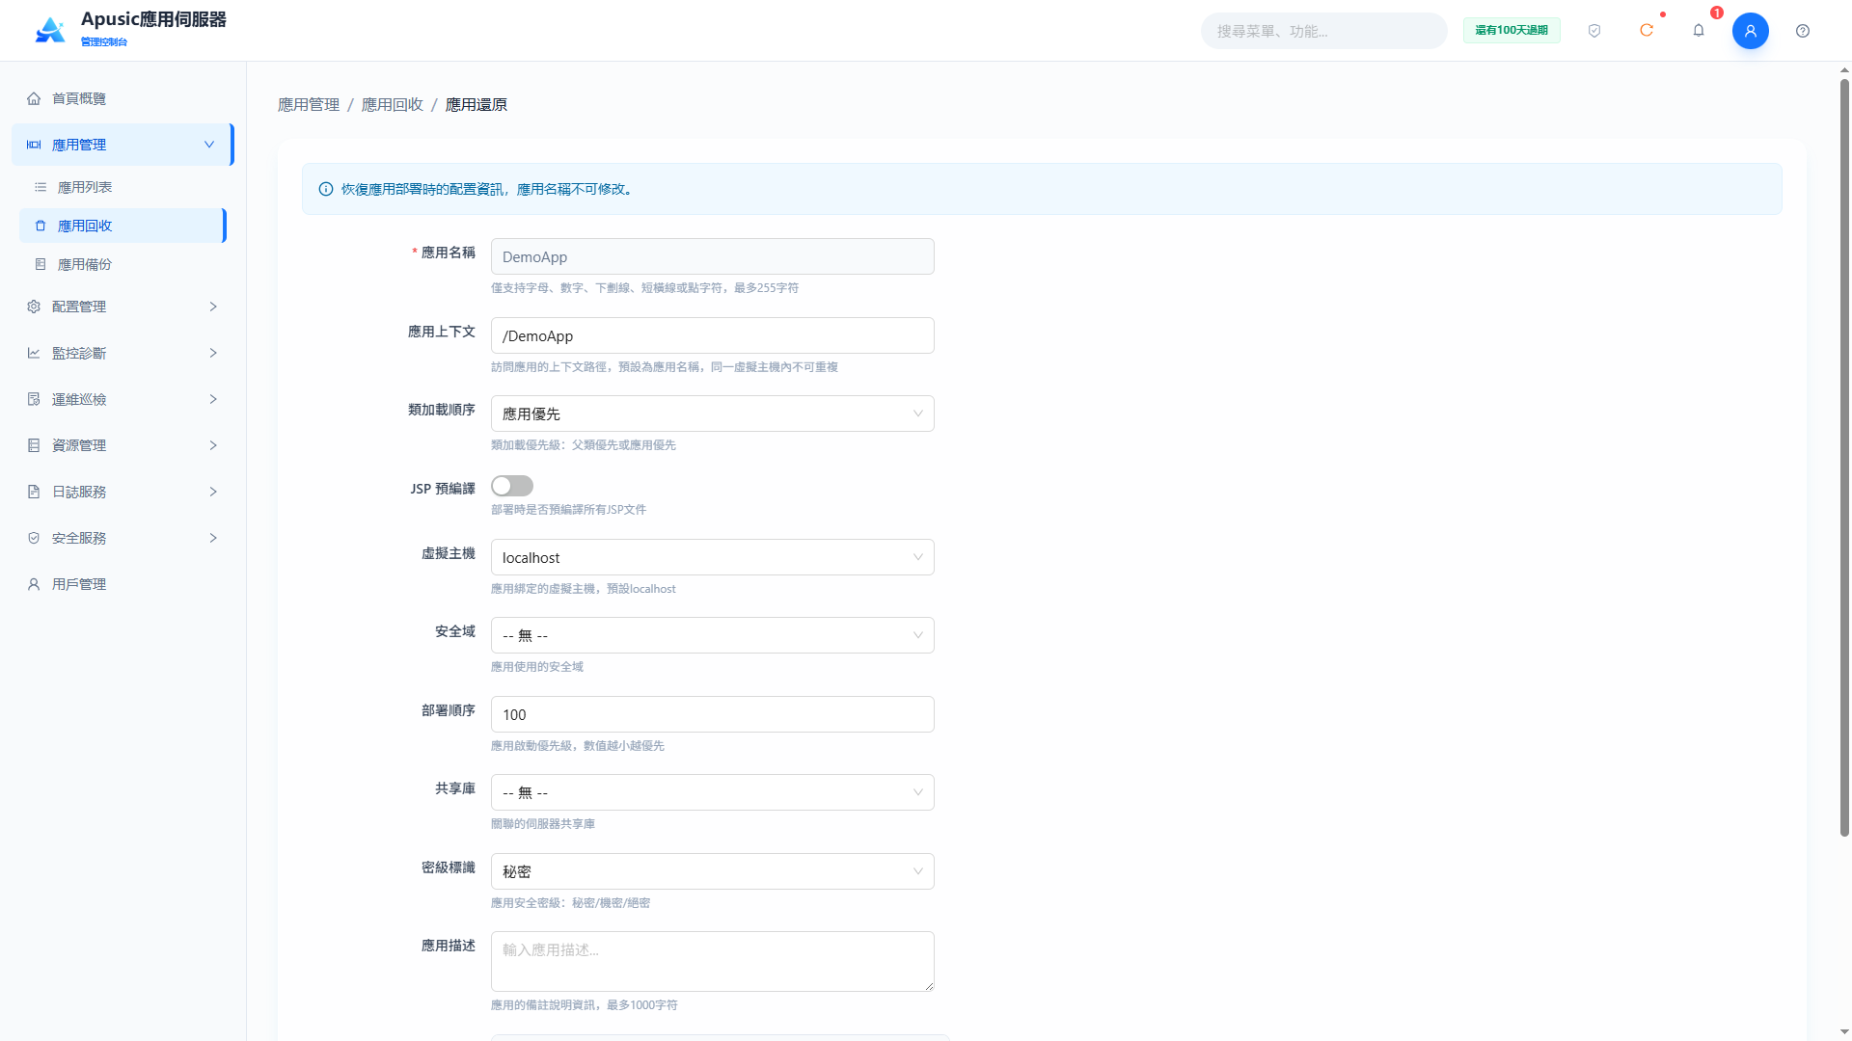This screenshot has width=1852, height=1041.
Task: Expand the 監控診斷 menu chevron
Action: [213, 353]
